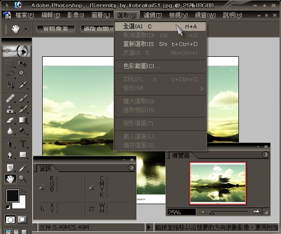Screen dimensions: 281x234
Task: Open the 導覽器 panel options menu
Action: (x=265, y=155)
